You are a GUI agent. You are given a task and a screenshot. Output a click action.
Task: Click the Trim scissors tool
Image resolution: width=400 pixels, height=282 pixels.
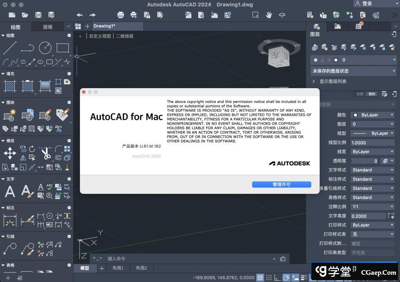pyautogui.click(x=46, y=153)
